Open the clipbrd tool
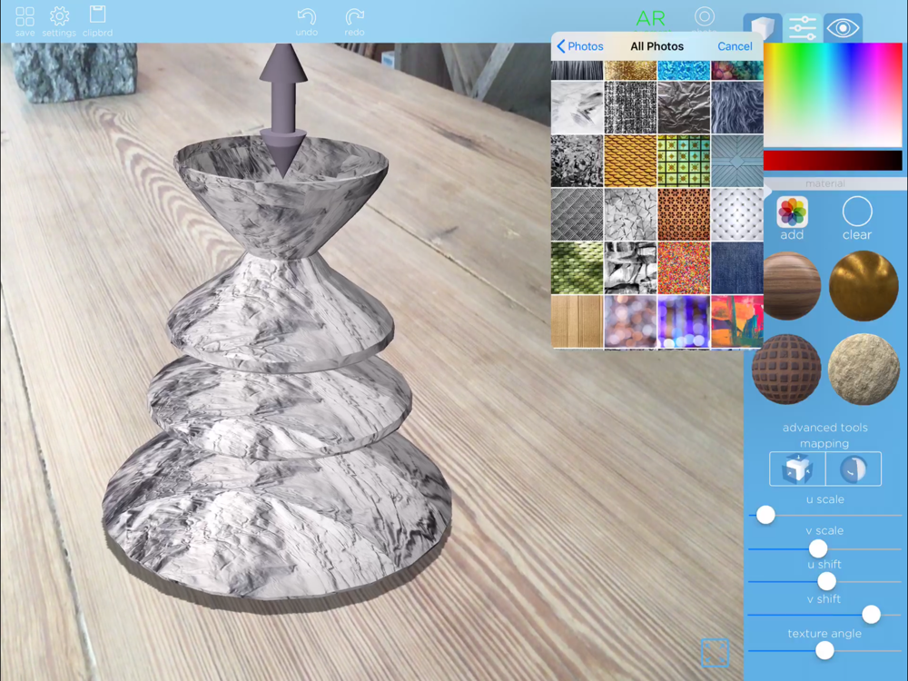This screenshot has width=908, height=681. 97,22
